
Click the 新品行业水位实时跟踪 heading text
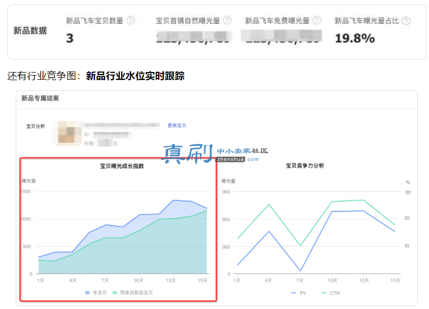135,76
